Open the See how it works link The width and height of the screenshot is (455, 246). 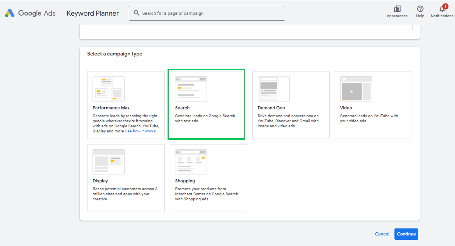coord(141,131)
